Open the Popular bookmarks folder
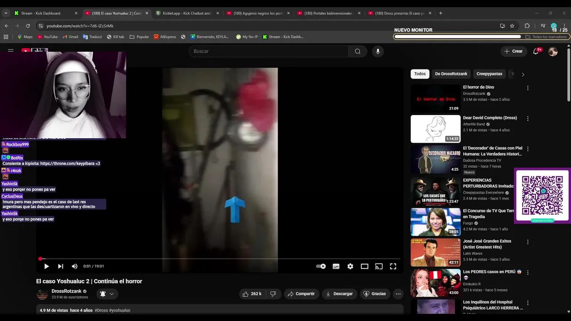Screen dimensions: 571x321 point(139,37)
